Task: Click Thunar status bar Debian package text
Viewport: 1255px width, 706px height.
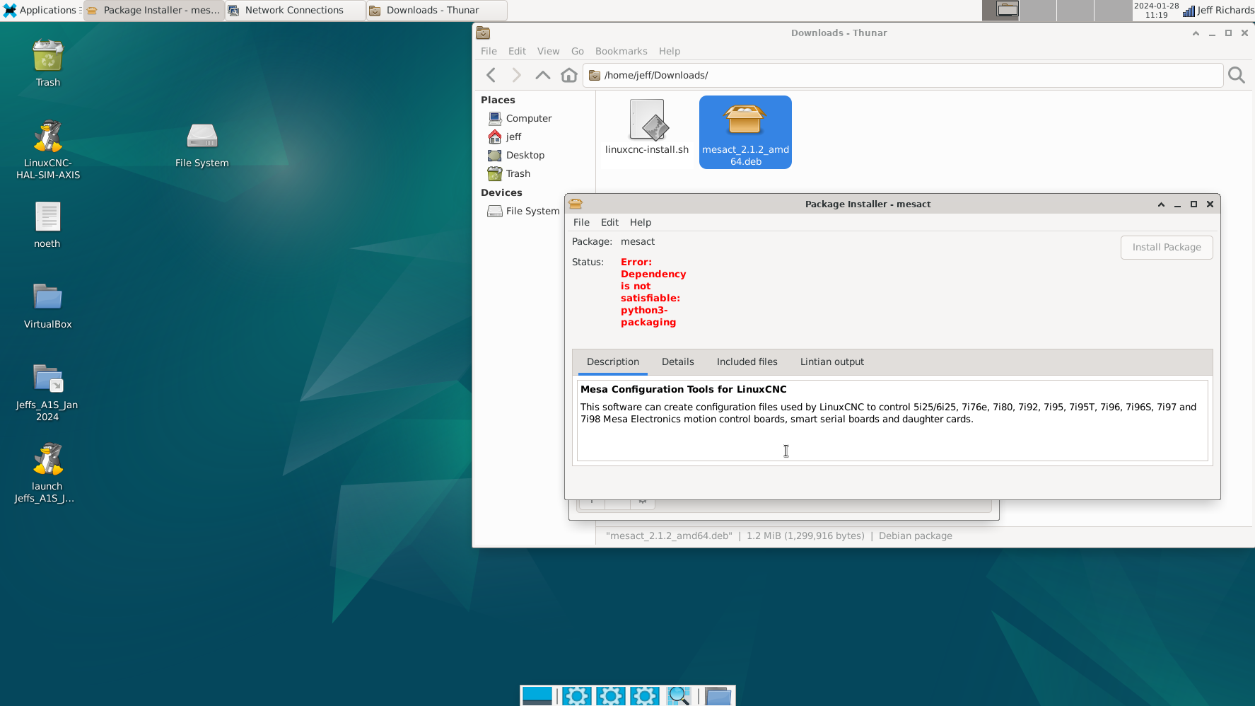Action: (915, 536)
